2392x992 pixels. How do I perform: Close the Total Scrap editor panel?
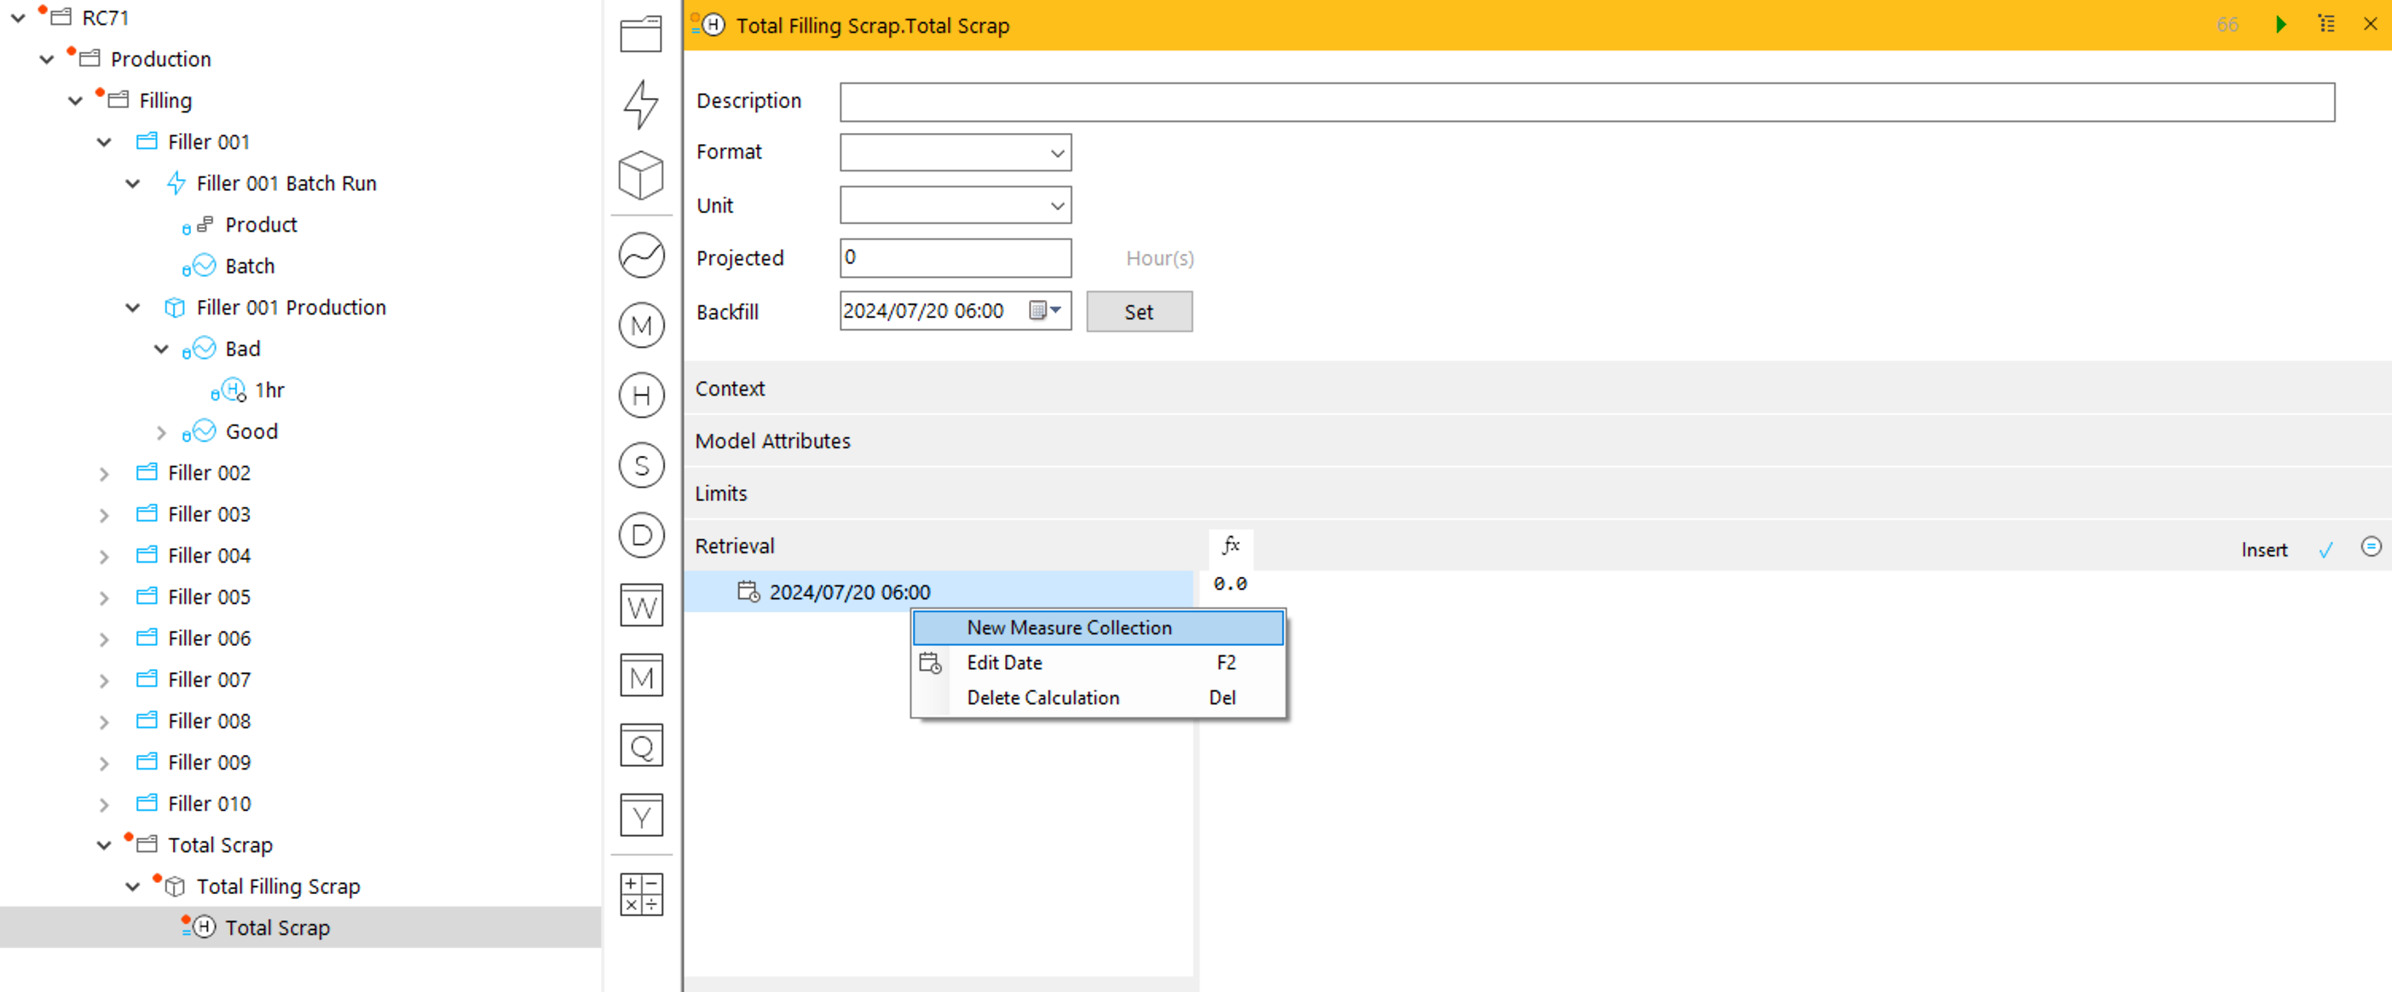tap(2371, 24)
